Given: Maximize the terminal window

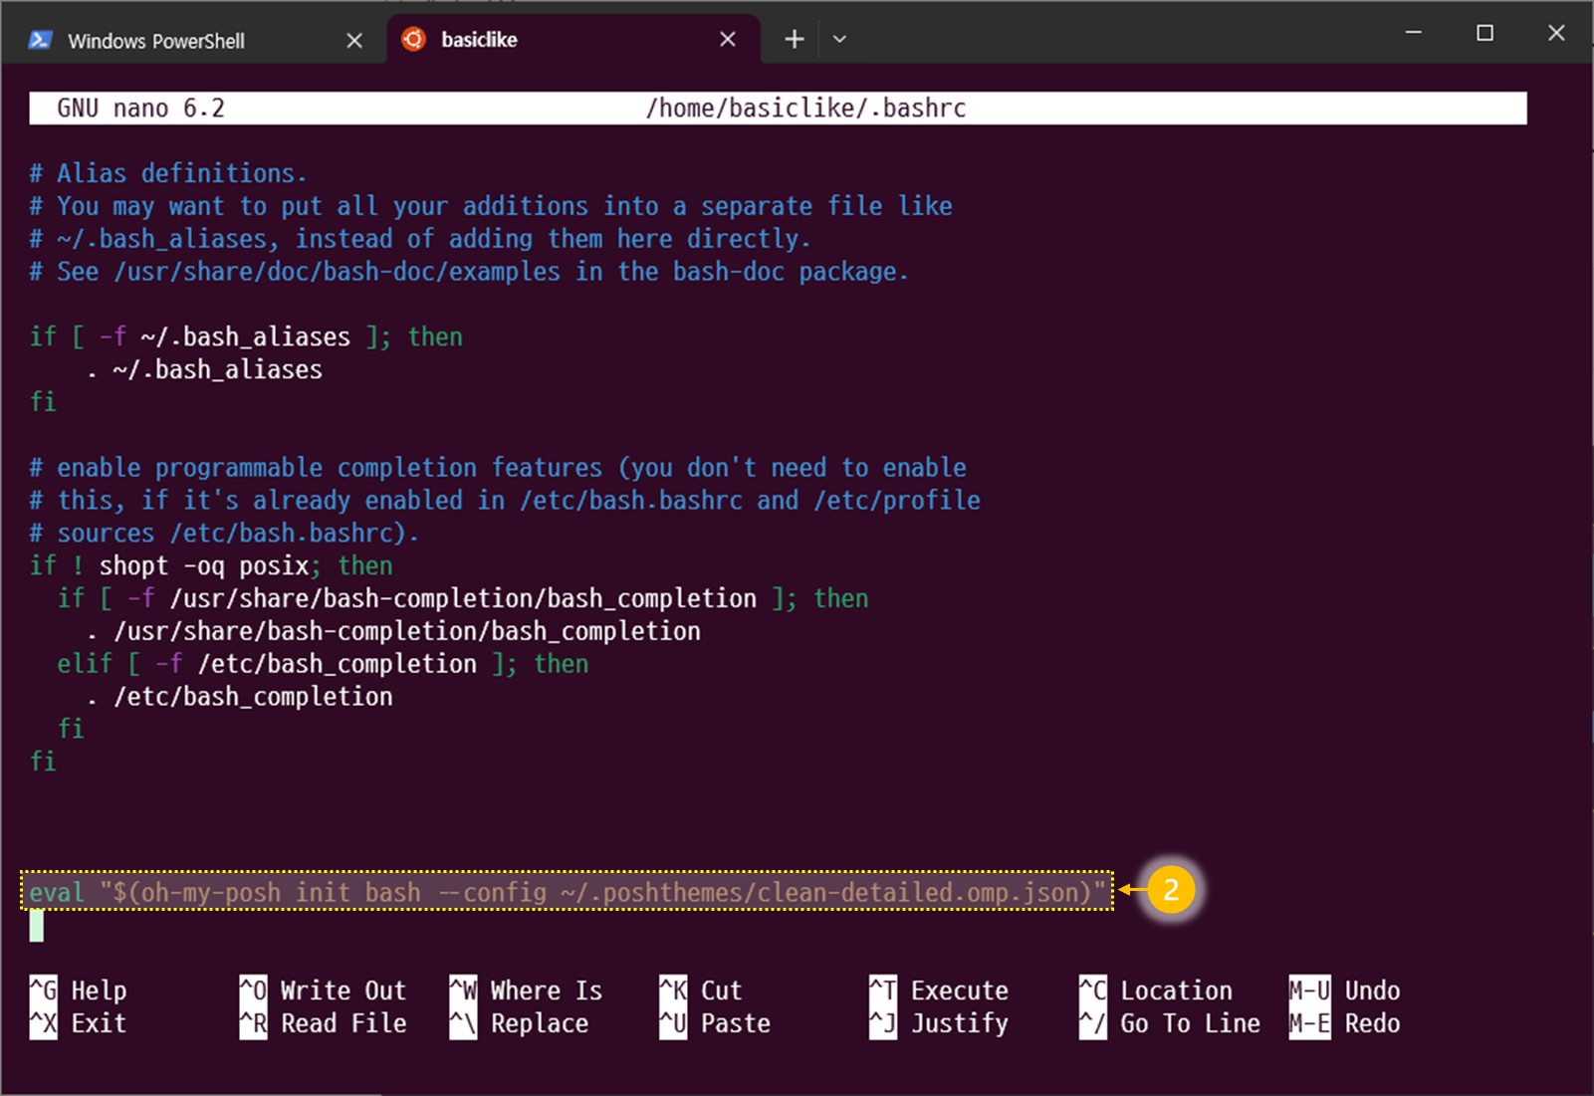Looking at the screenshot, I should coord(1484,33).
